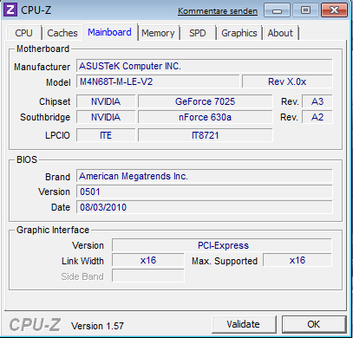
Task: Click the empty Side Band field
Action: pos(148,276)
